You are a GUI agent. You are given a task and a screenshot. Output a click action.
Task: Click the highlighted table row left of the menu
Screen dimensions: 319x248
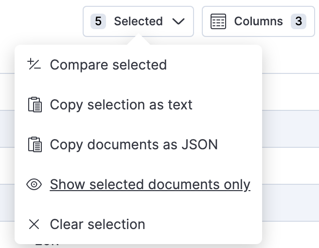coord(7,129)
